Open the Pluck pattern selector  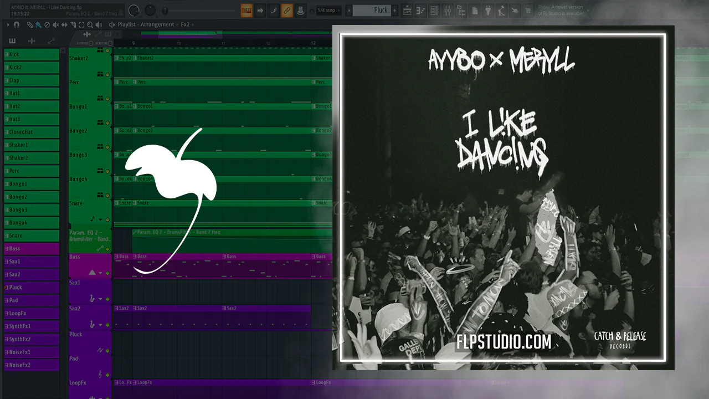372,10
